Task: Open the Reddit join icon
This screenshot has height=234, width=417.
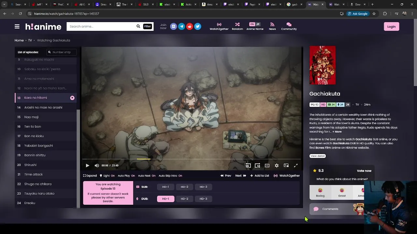Action: pos(190,27)
